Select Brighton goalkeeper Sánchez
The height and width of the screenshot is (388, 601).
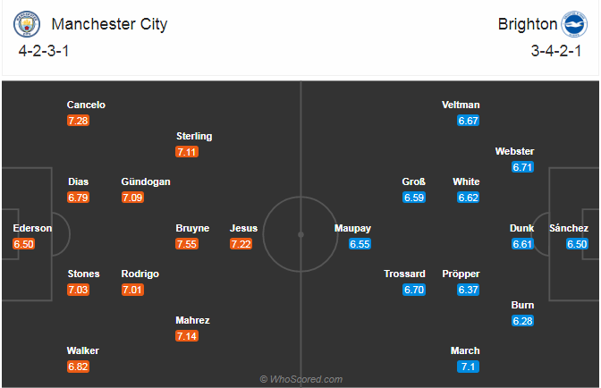(x=569, y=228)
